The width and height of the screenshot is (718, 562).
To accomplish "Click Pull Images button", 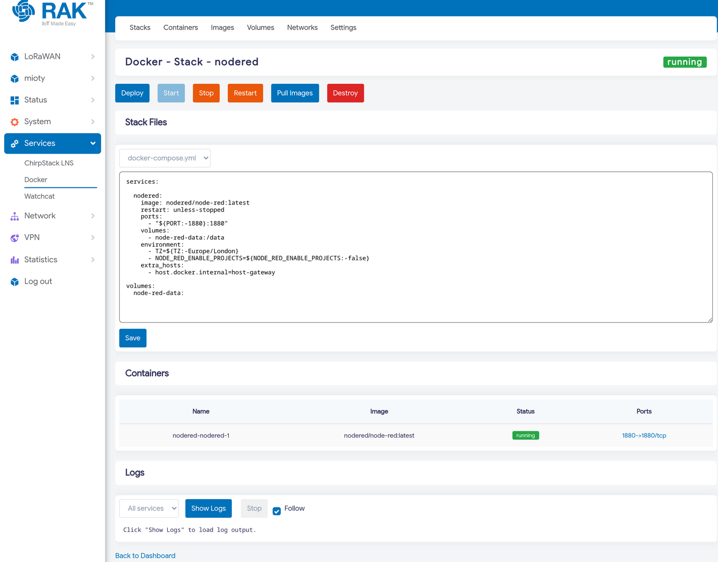I will pyautogui.click(x=295, y=93).
